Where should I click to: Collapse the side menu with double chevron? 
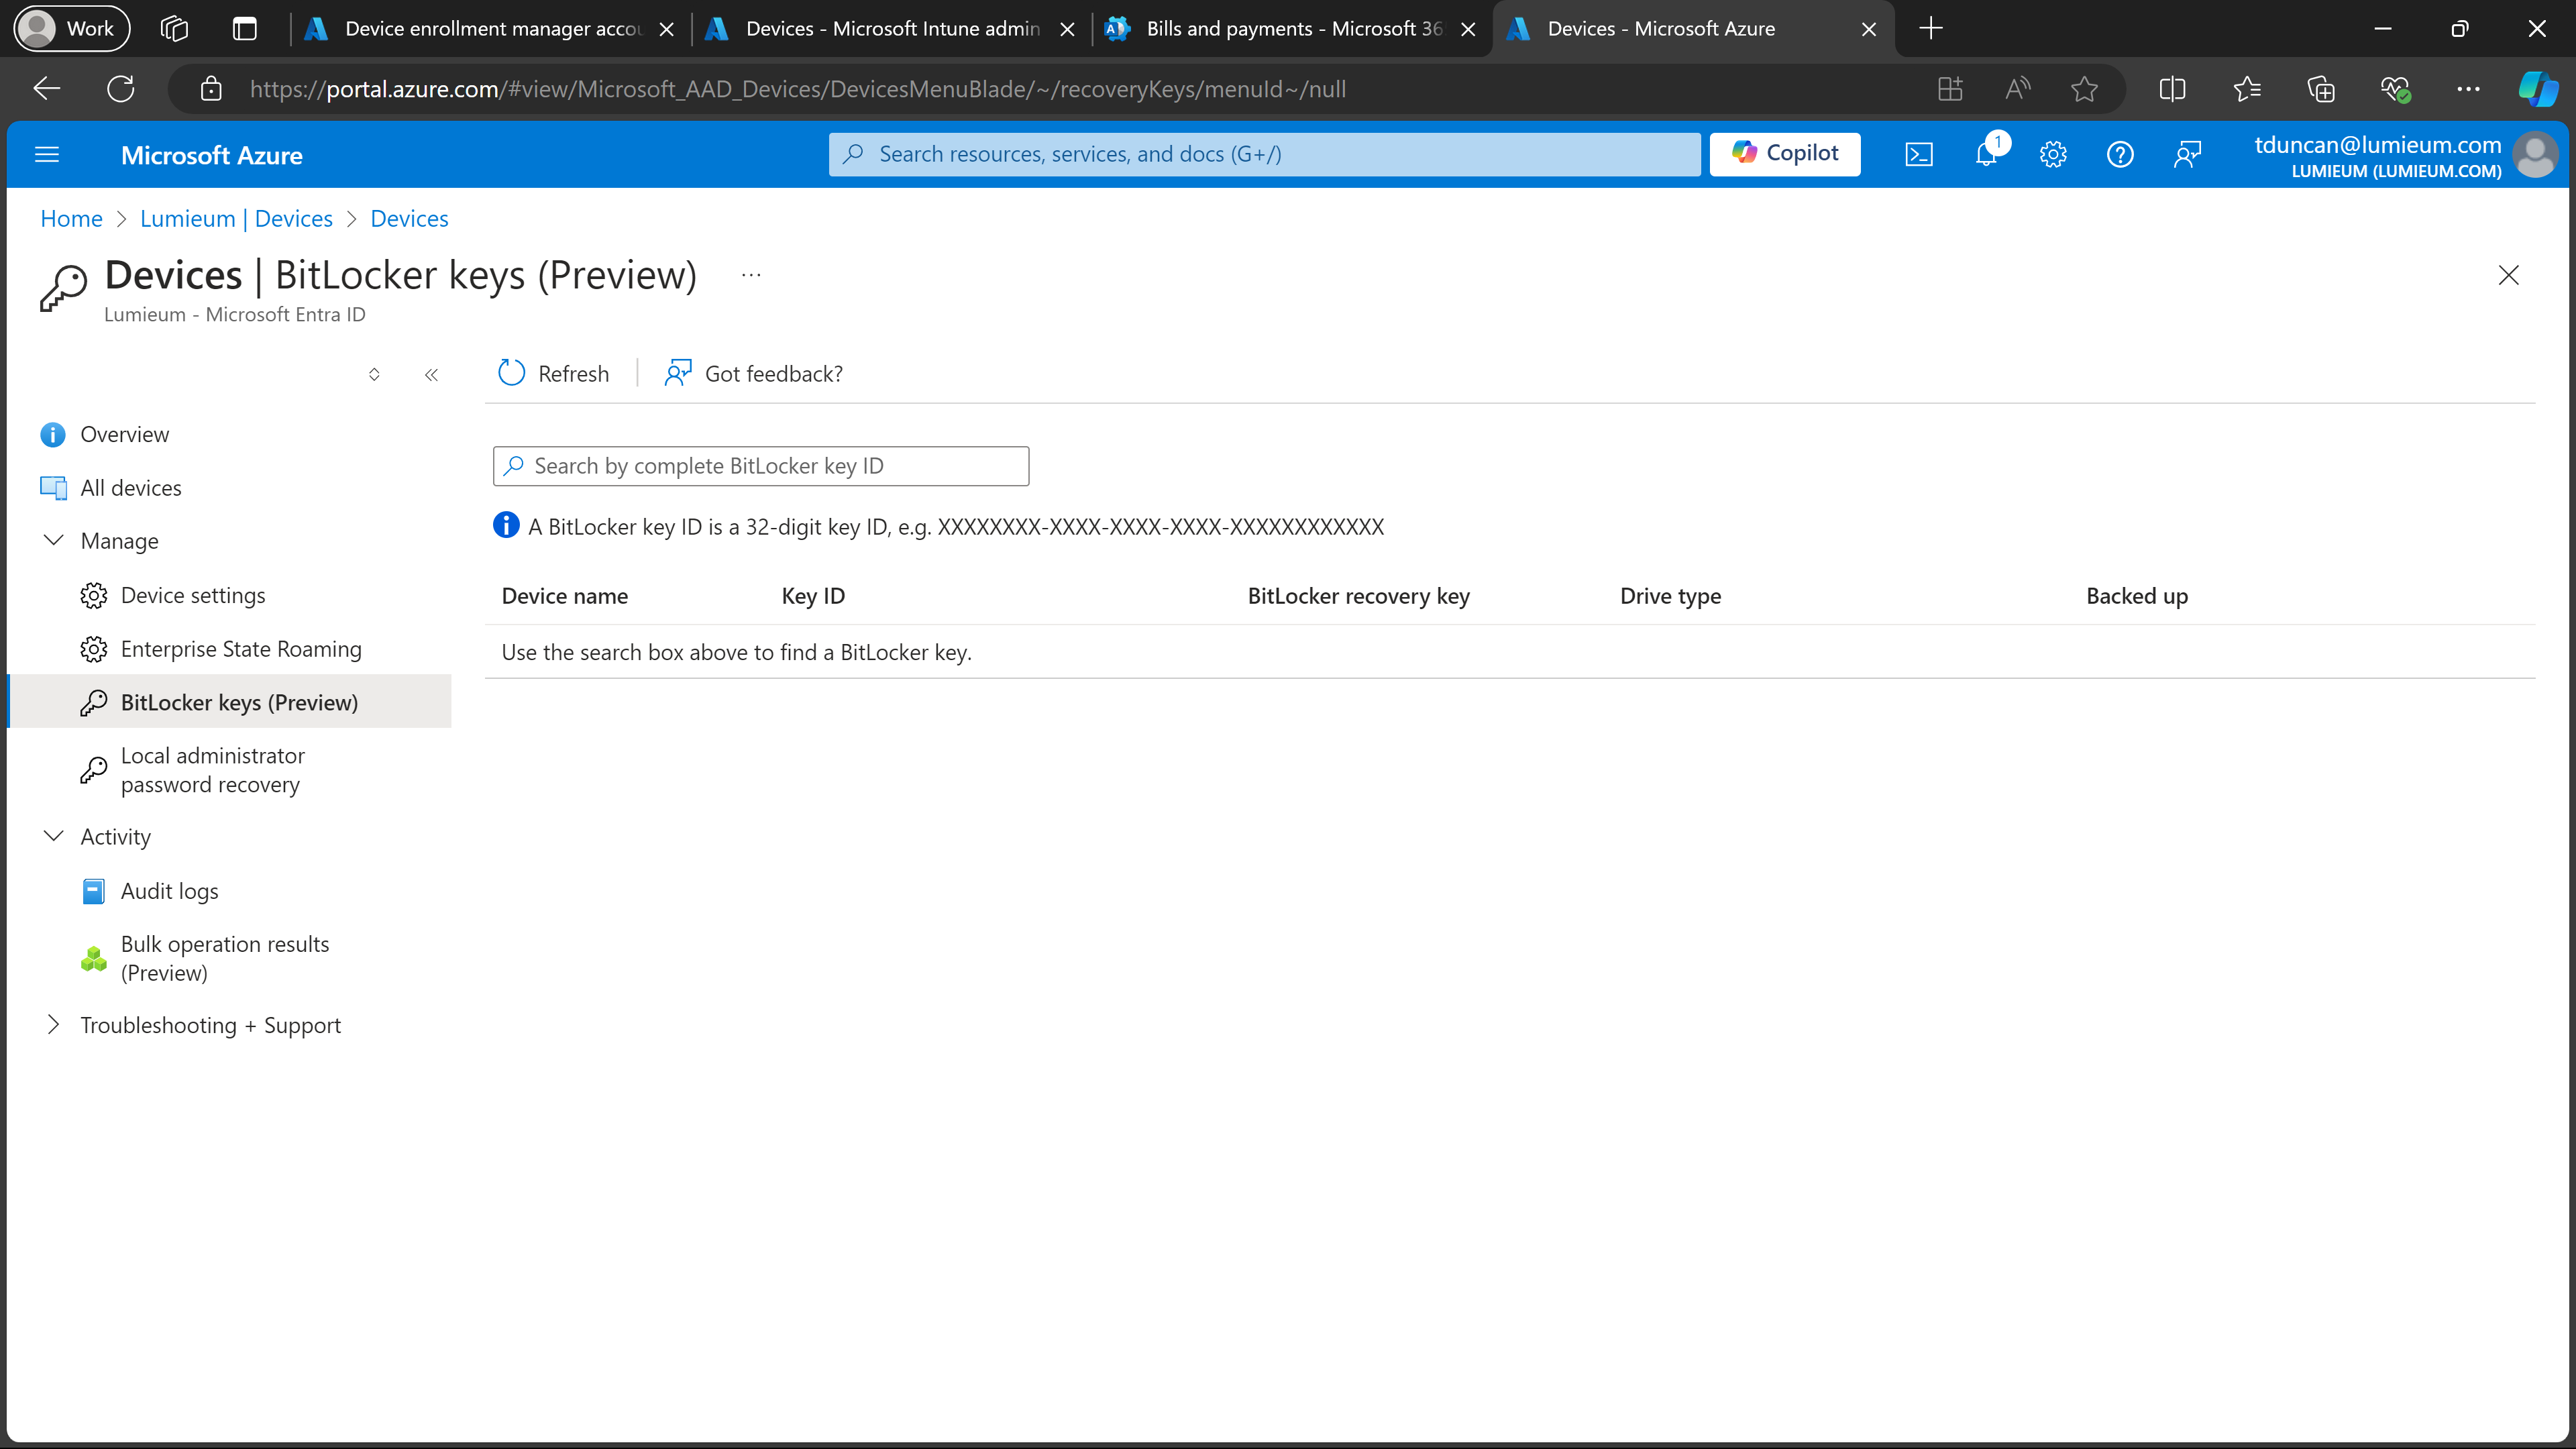coord(431,375)
